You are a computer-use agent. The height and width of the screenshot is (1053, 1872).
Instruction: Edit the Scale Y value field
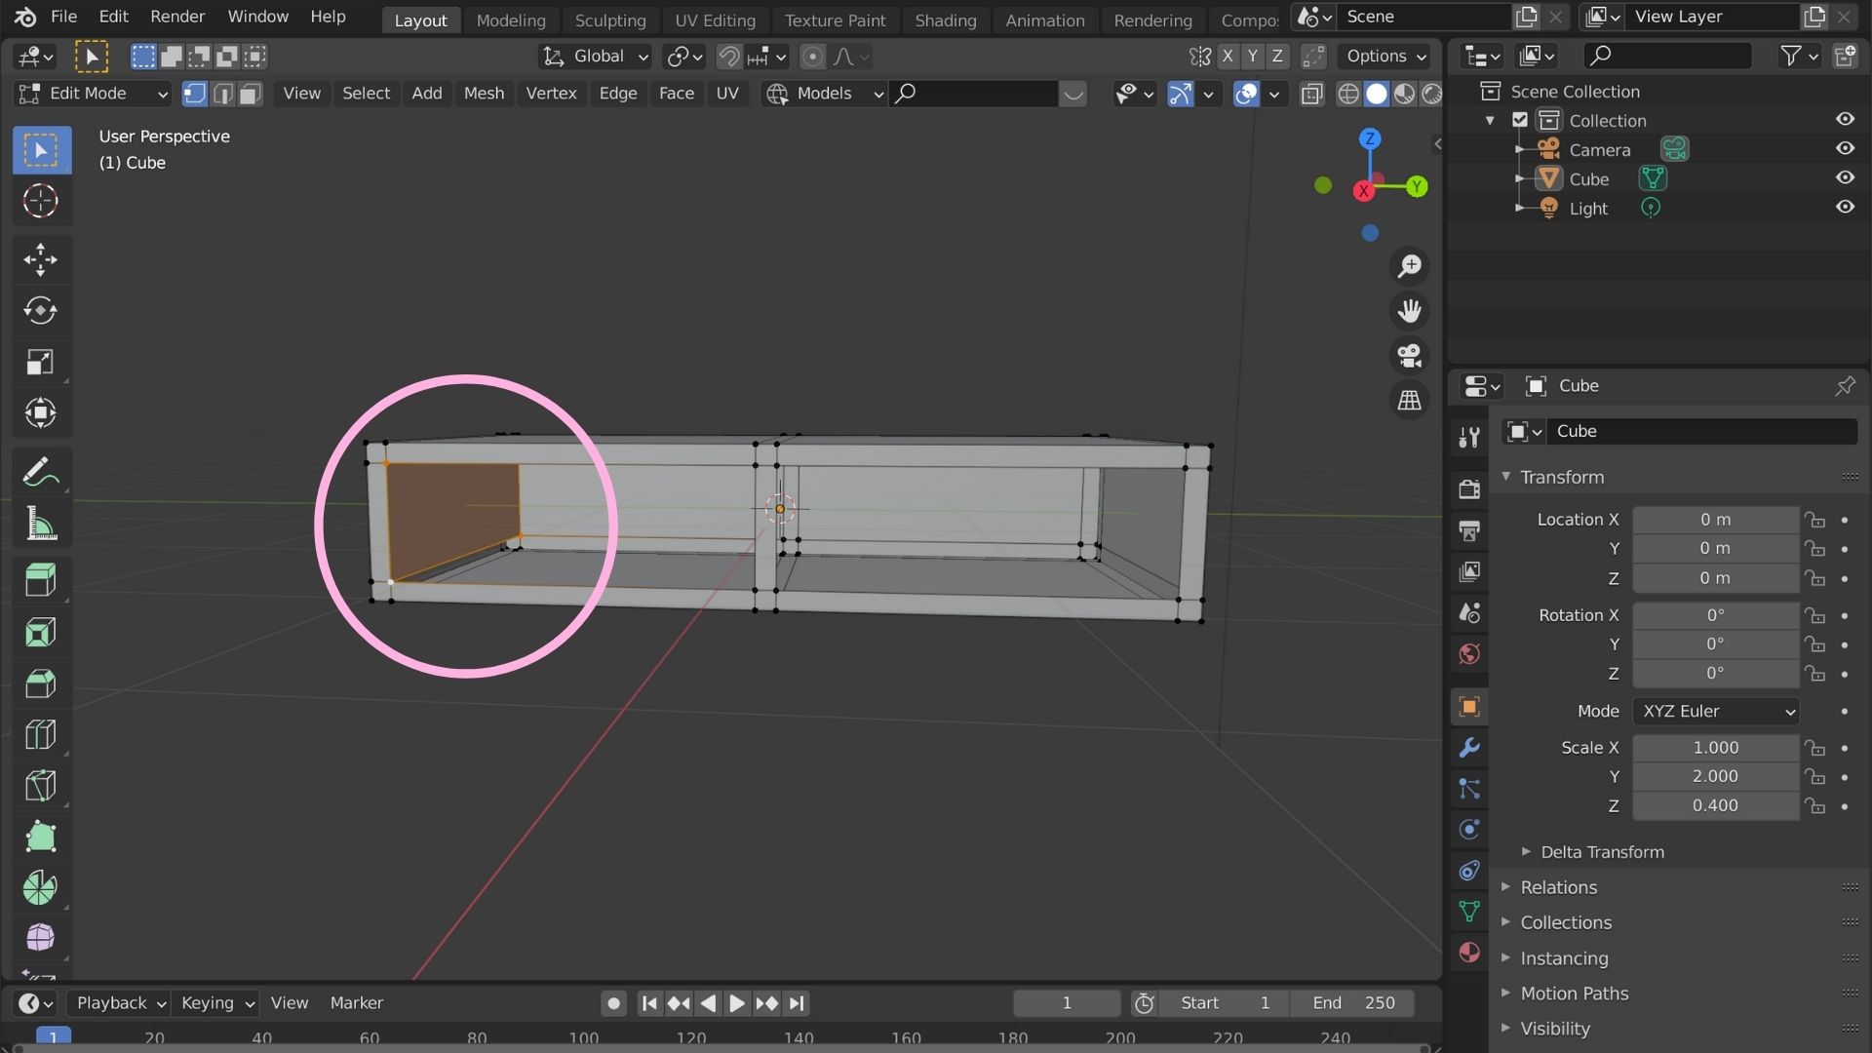(1714, 776)
